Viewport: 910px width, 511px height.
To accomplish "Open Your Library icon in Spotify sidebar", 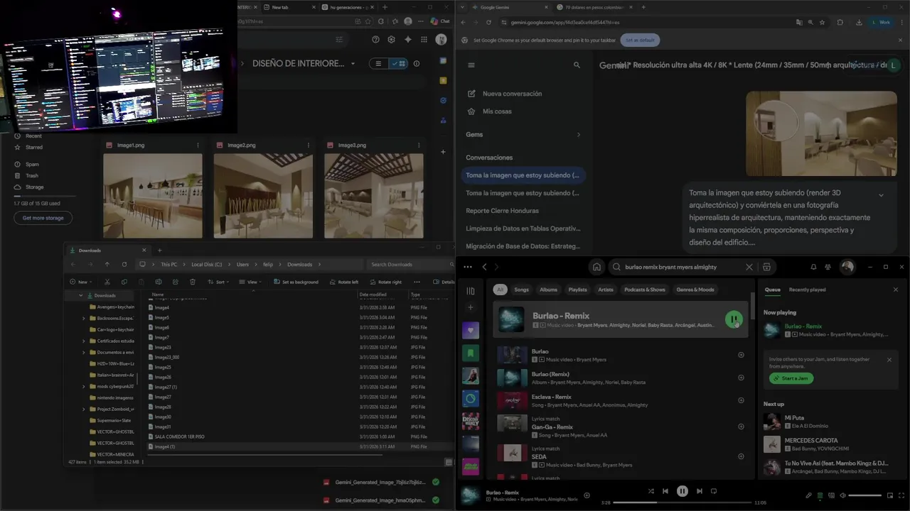I will (470, 291).
